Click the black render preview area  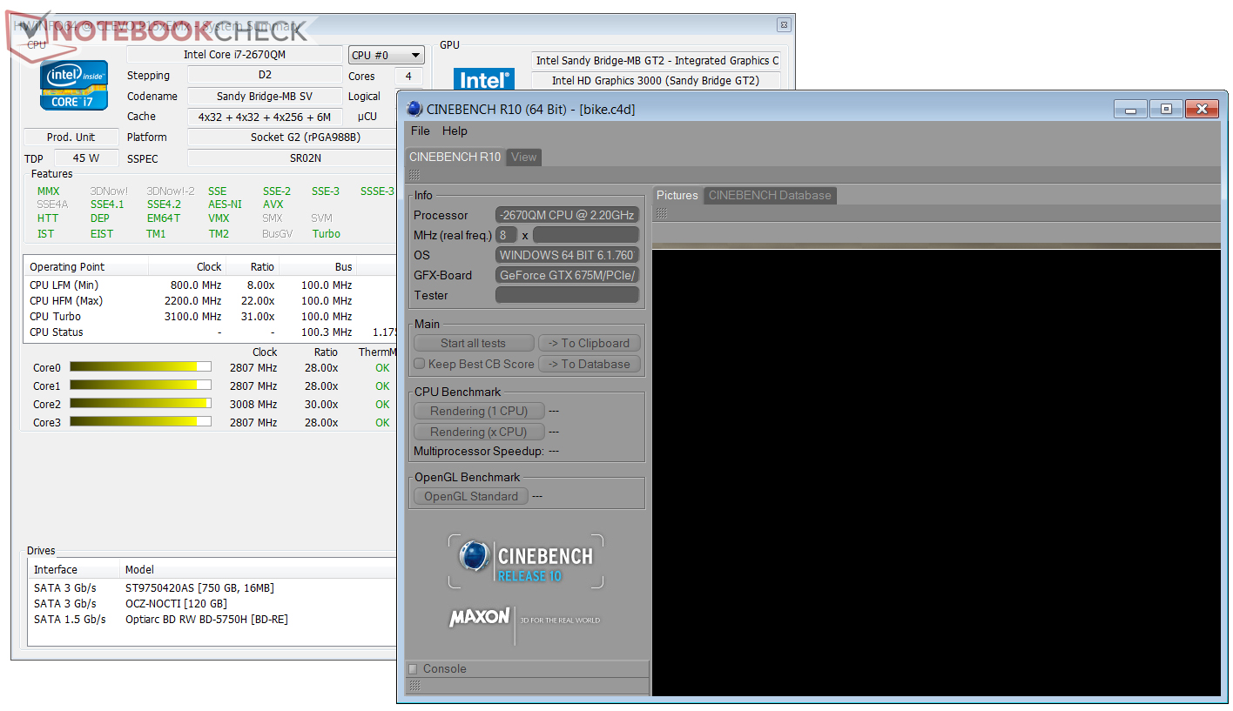[936, 473]
